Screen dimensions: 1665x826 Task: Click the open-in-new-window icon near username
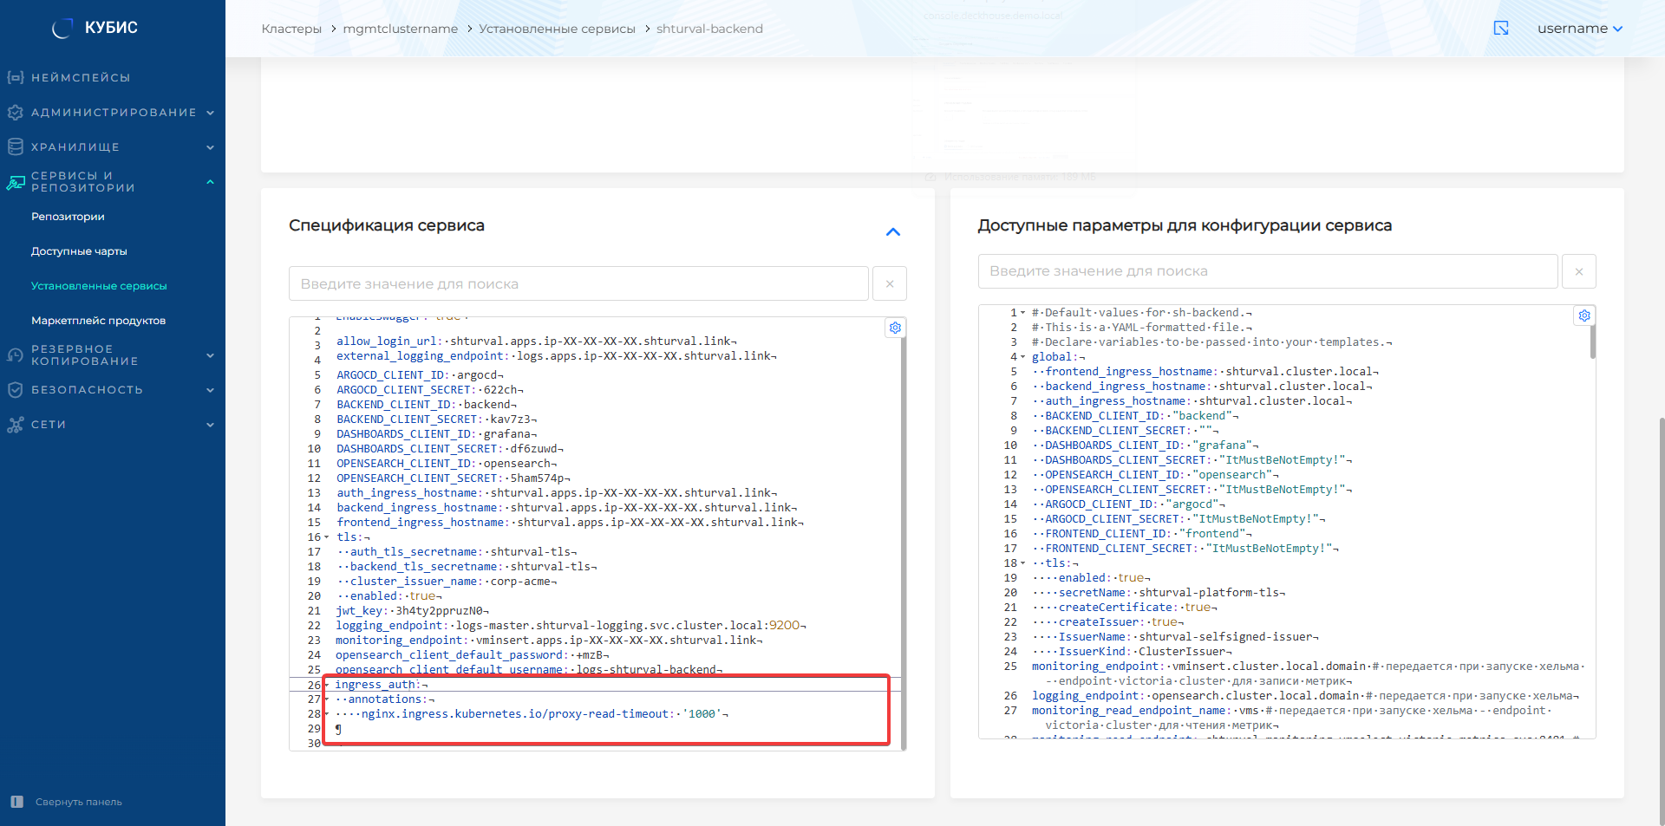point(1501,29)
